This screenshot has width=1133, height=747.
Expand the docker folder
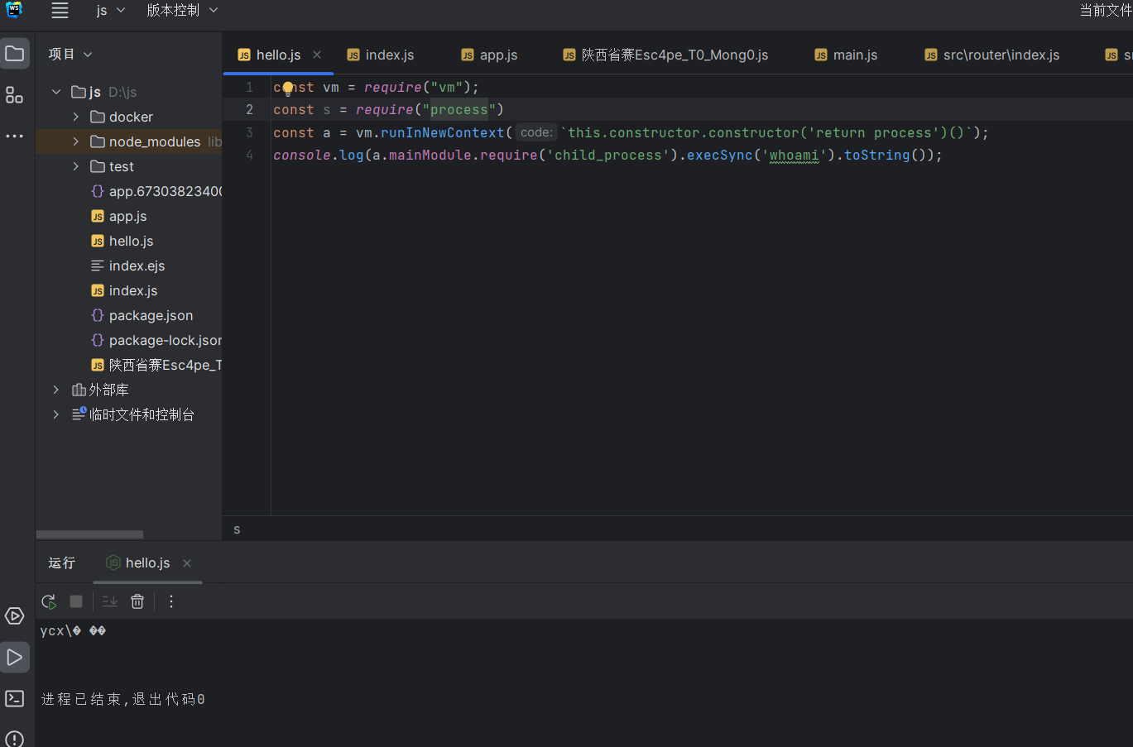point(76,117)
